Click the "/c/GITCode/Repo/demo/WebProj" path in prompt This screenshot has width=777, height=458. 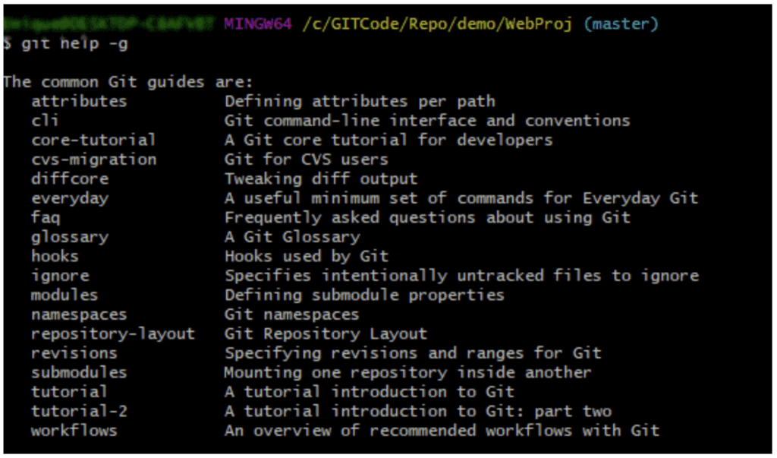439,24
